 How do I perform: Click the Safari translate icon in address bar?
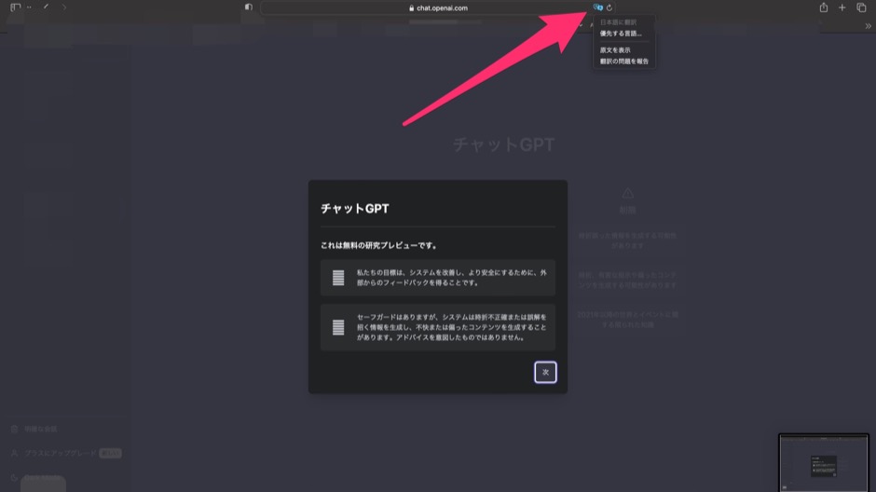597,7
